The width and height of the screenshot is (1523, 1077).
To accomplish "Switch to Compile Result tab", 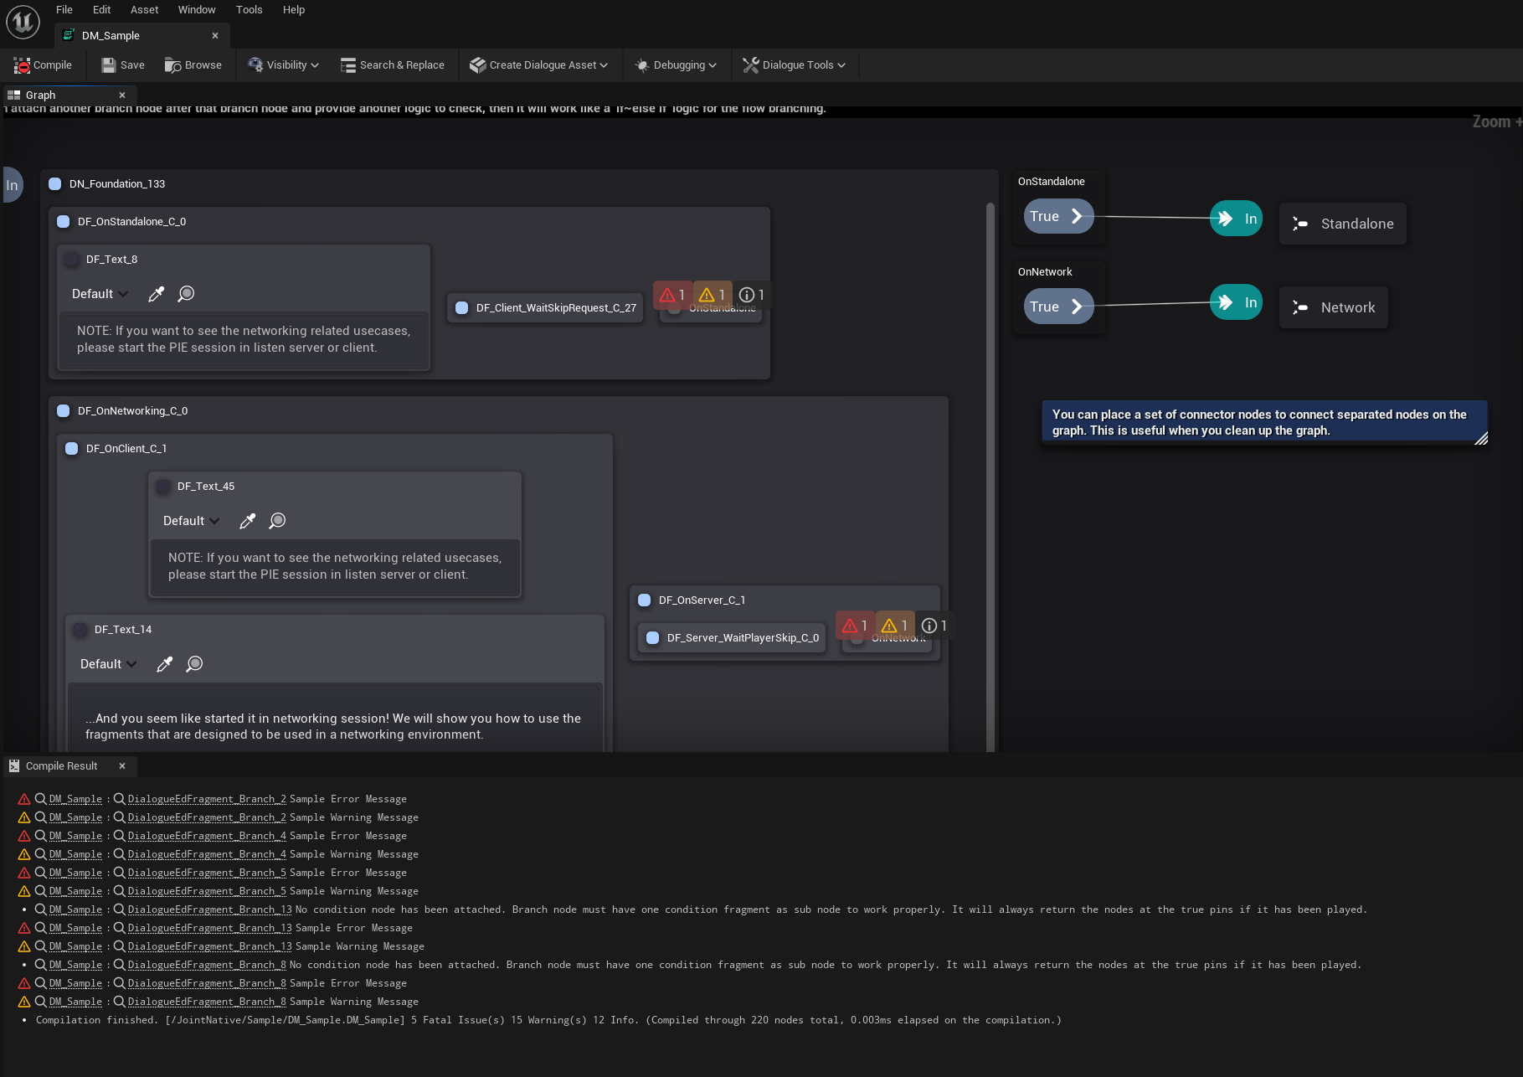I will (x=61, y=766).
